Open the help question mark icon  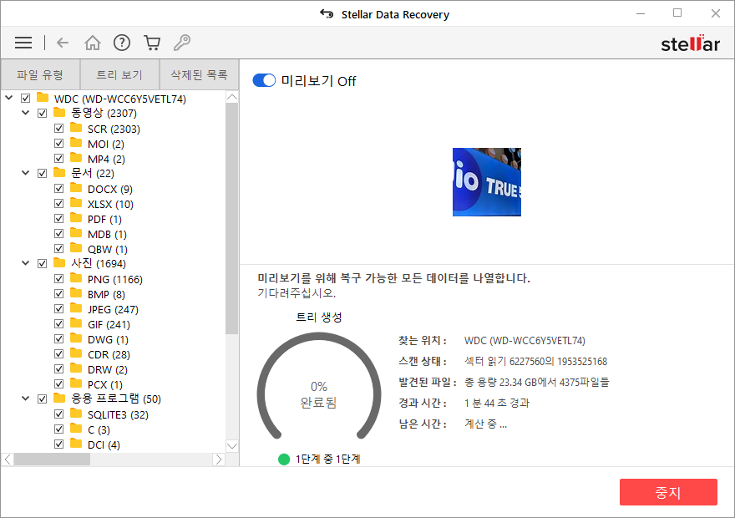[122, 43]
